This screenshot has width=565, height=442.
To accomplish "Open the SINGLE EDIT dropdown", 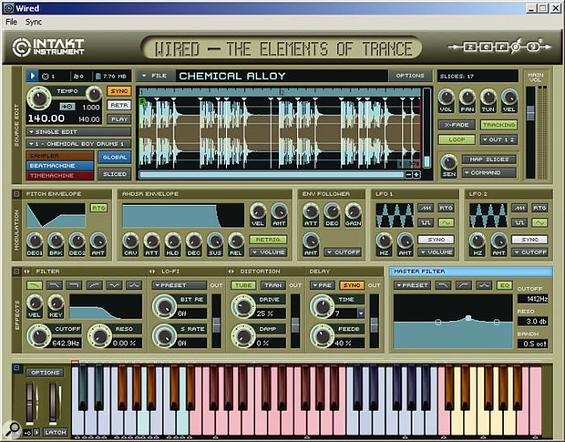I will pos(78,132).
